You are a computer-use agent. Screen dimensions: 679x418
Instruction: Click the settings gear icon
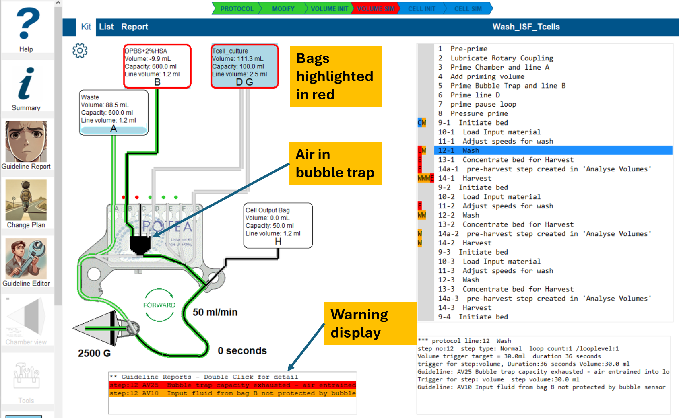[x=80, y=51]
